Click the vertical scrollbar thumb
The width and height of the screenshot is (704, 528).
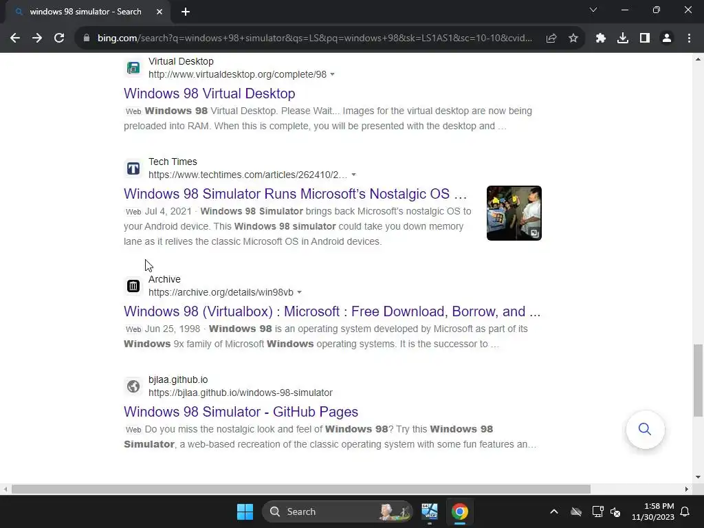tap(698, 381)
